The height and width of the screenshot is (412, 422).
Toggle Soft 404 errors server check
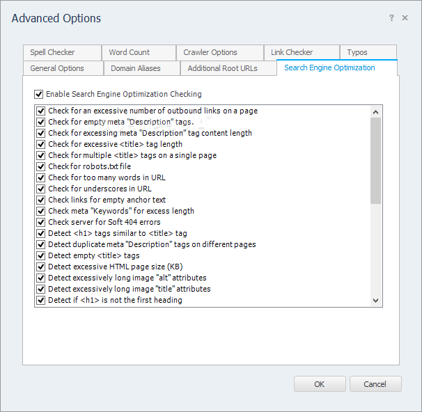(x=40, y=222)
